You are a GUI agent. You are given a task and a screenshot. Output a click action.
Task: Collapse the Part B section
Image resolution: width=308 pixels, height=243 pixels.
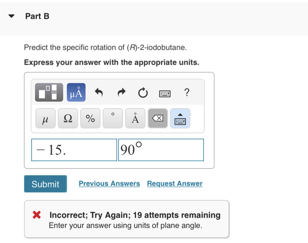tap(11, 16)
